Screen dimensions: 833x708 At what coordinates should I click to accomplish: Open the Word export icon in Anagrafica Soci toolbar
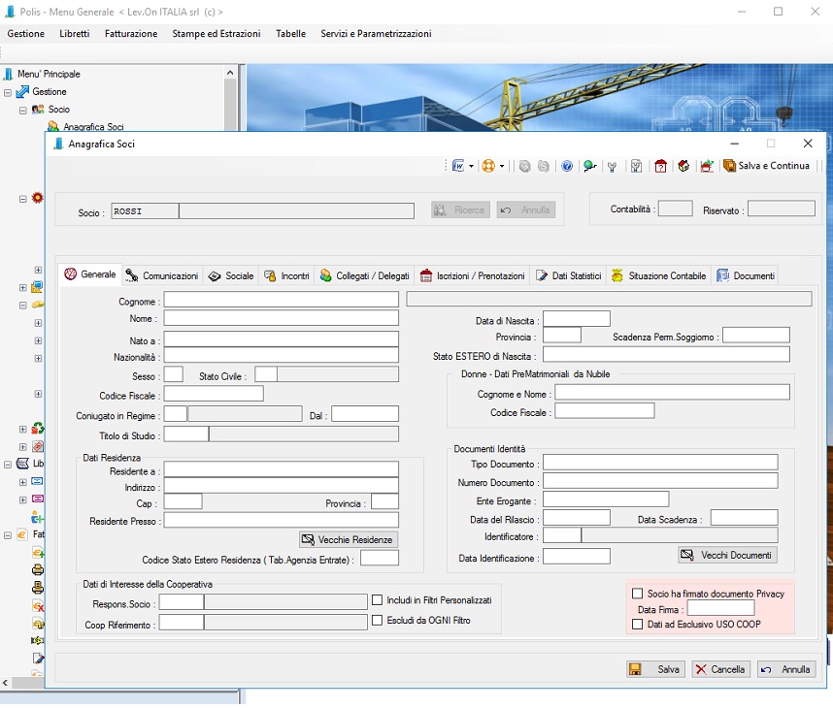click(458, 166)
